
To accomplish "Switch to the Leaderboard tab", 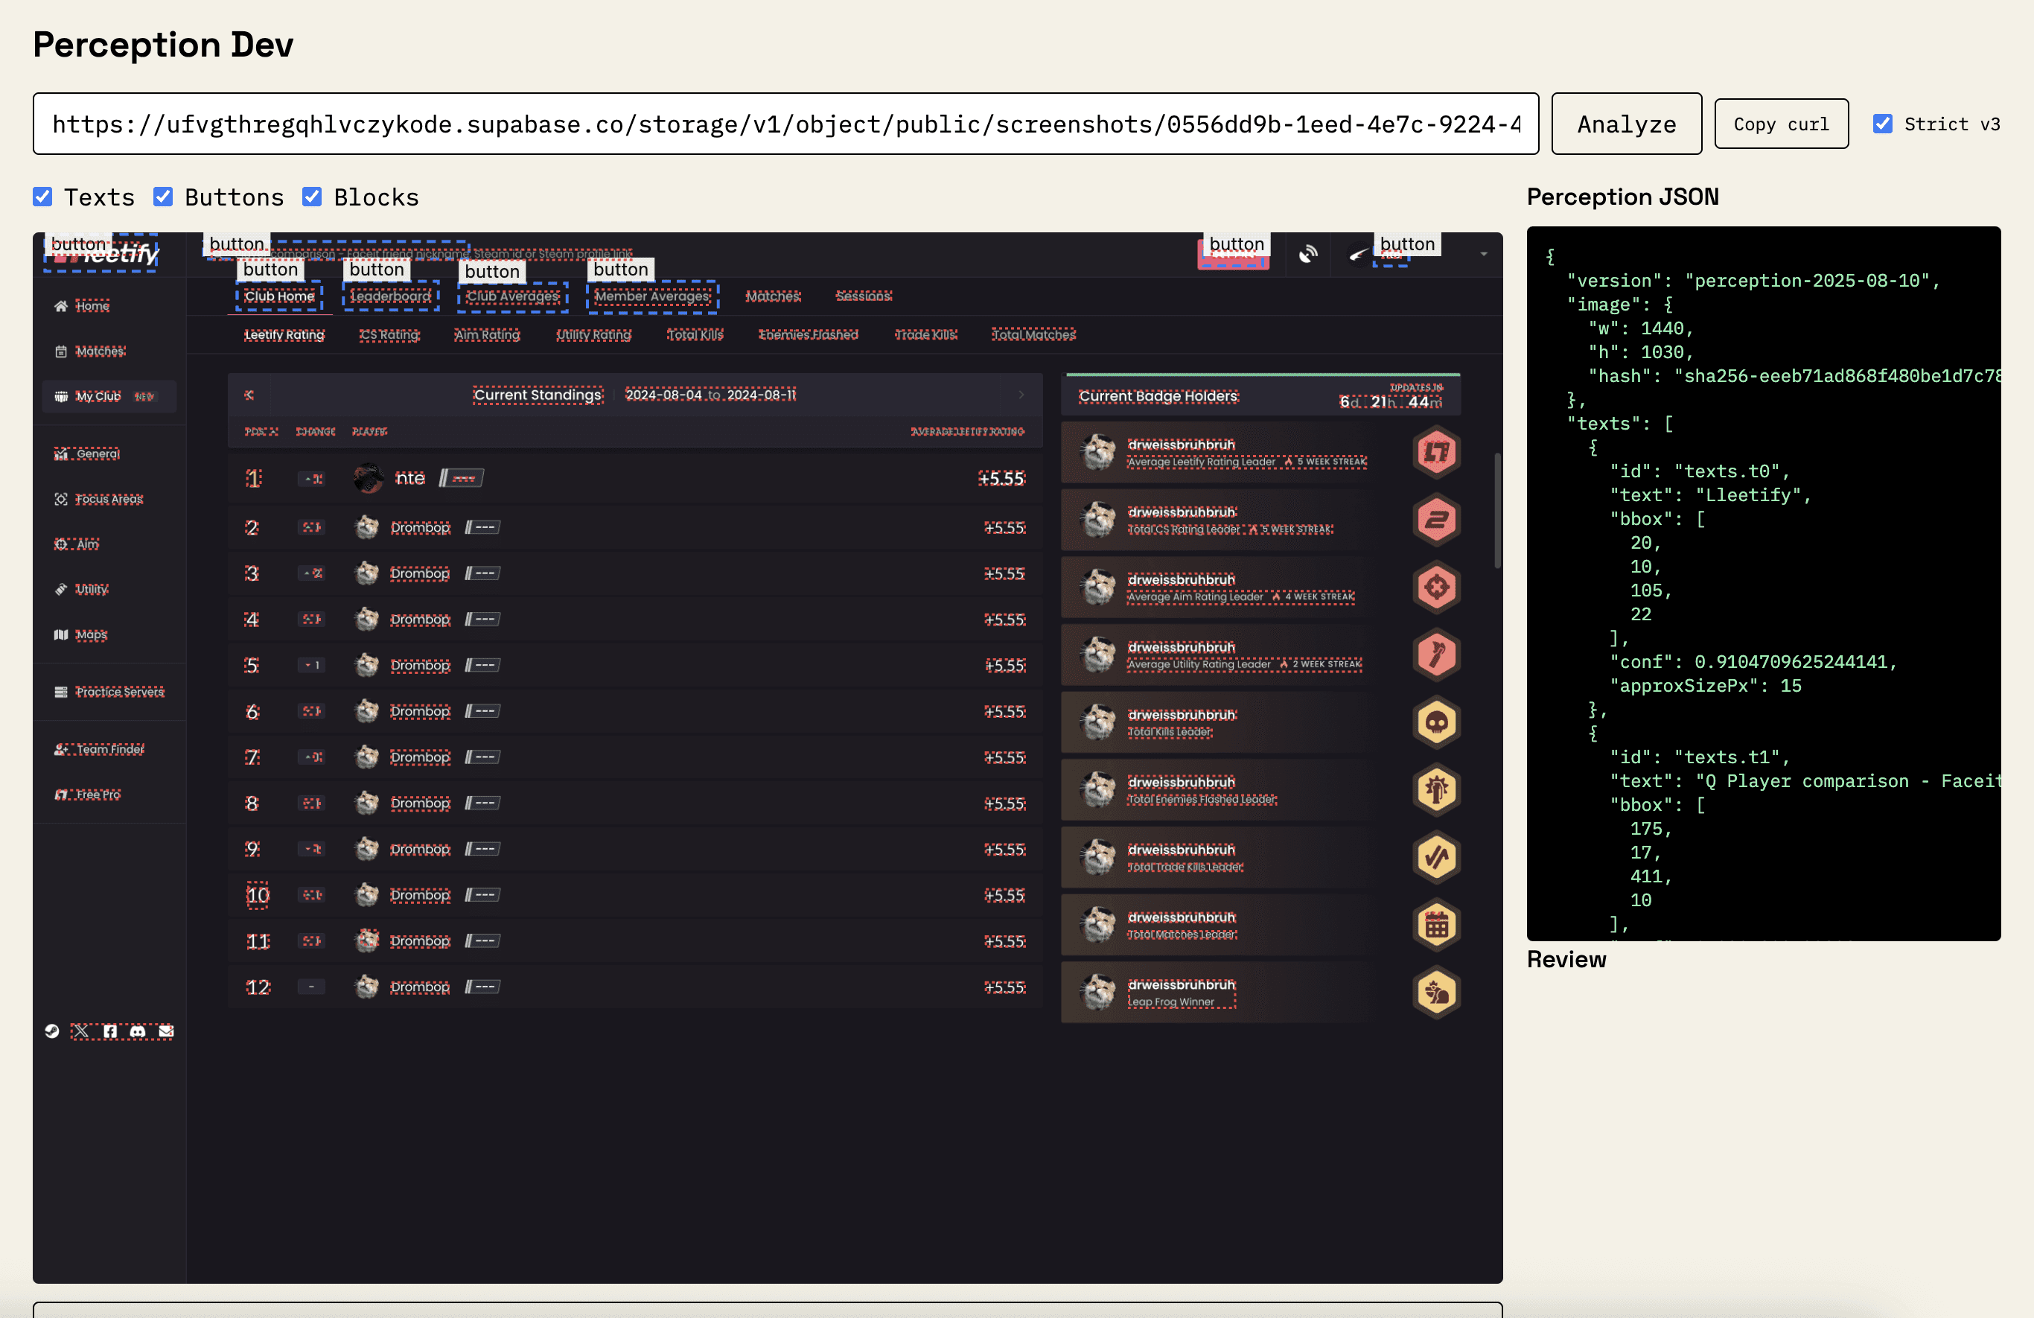I will tap(391, 296).
